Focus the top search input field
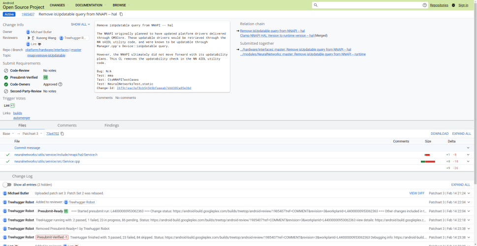 click(x=370, y=5)
